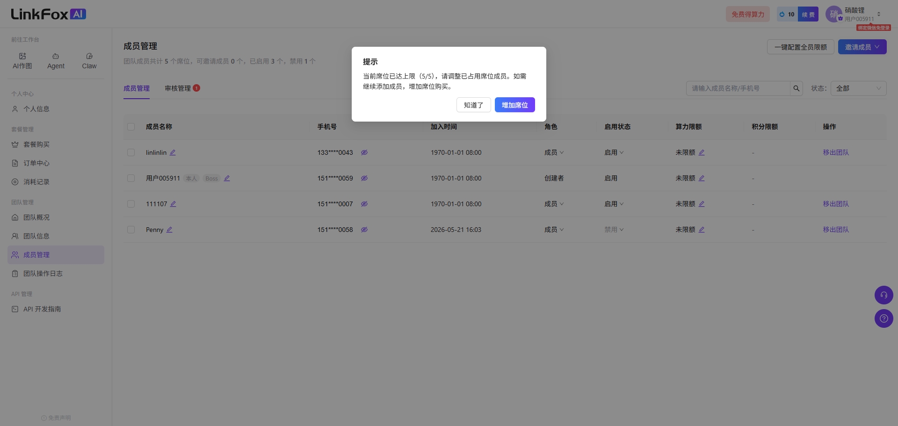898x426 pixels.
Task: Edit the name of member Penny
Action: [169, 230]
